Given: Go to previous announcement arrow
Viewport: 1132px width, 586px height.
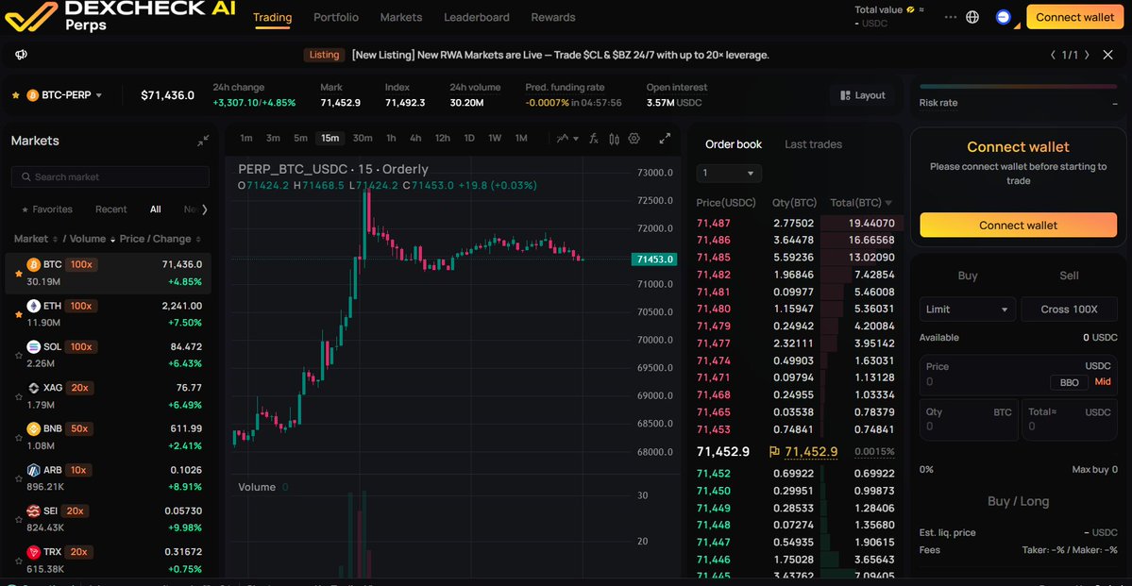Looking at the screenshot, I should point(1054,55).
